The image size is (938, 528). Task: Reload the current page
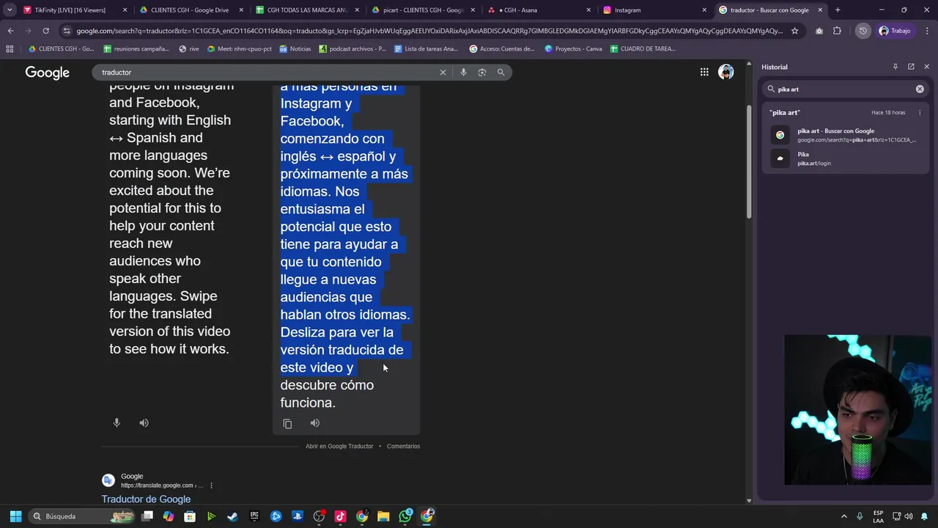pyautogui.click(x=45, y=31)
